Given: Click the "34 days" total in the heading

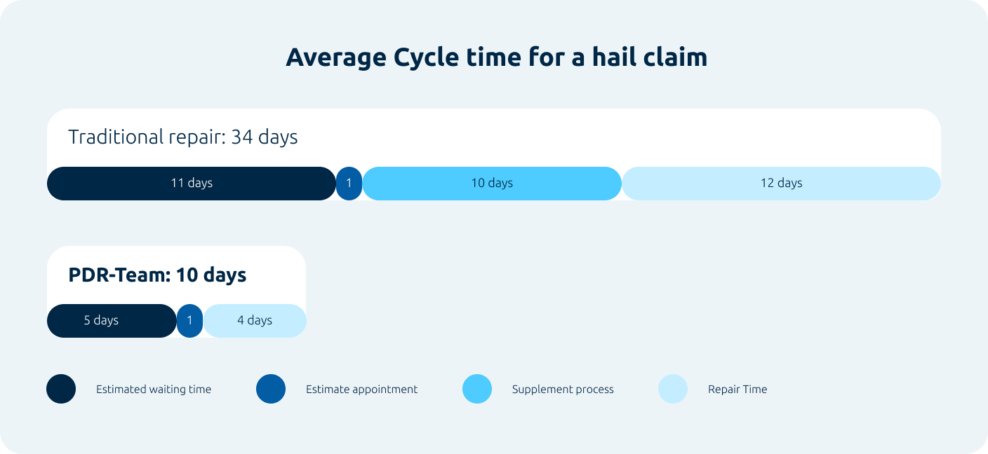Looking at the screenshot, I should click(265, 137).
